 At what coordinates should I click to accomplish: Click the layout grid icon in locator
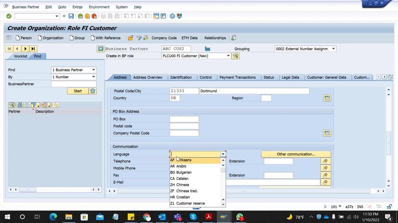coord(46,105)
